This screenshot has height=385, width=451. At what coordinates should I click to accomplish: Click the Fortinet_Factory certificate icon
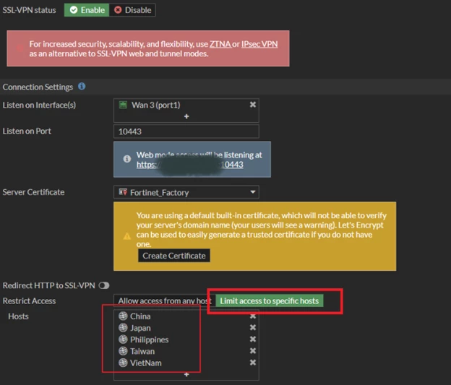[x=123, y=192]
